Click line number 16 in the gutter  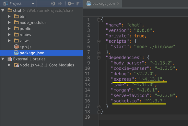coord(87,101)
